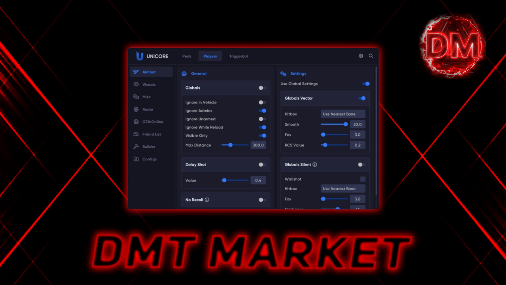This screenshot has width=506, height=285.
Task: Switch to the Triggerbot tab
Action: 239,56
